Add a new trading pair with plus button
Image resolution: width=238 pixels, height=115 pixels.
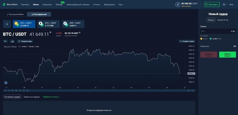pyautogui.click(x=7, y=24)
